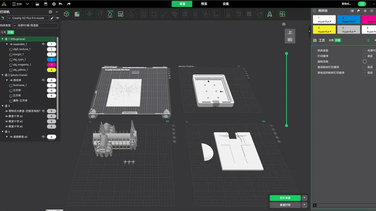Edit the printer preset with the pencil icon
This screenshot has height=211, width=376.
pyautogui.click(x=52, y=18)
